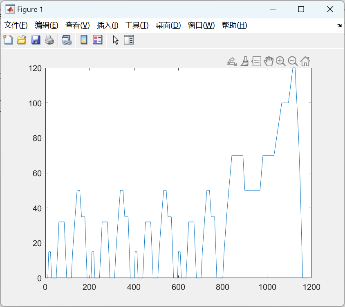This screenshot has height=307, width=345.
Task: Click the x-axis tick label 1200
Action: point(311,287)
